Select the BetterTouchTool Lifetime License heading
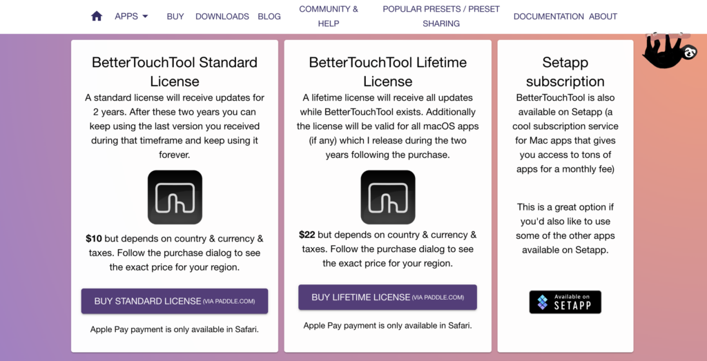Image resolution: width=707 pixels, height=361 pixels. tap(388, 72)
